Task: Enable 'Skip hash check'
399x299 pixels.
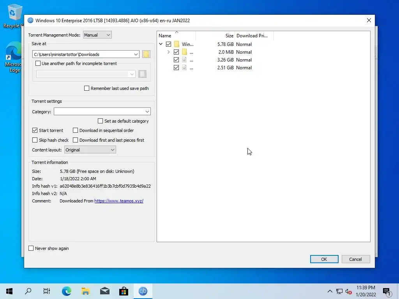Action: pos(35,140)
